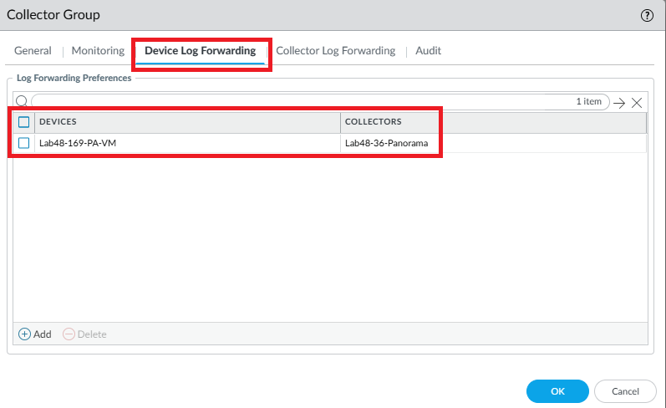The width and height of the screenshot is (666, 408).
Task: Apply the filter with the arrow icon
Action: (618, 102)
